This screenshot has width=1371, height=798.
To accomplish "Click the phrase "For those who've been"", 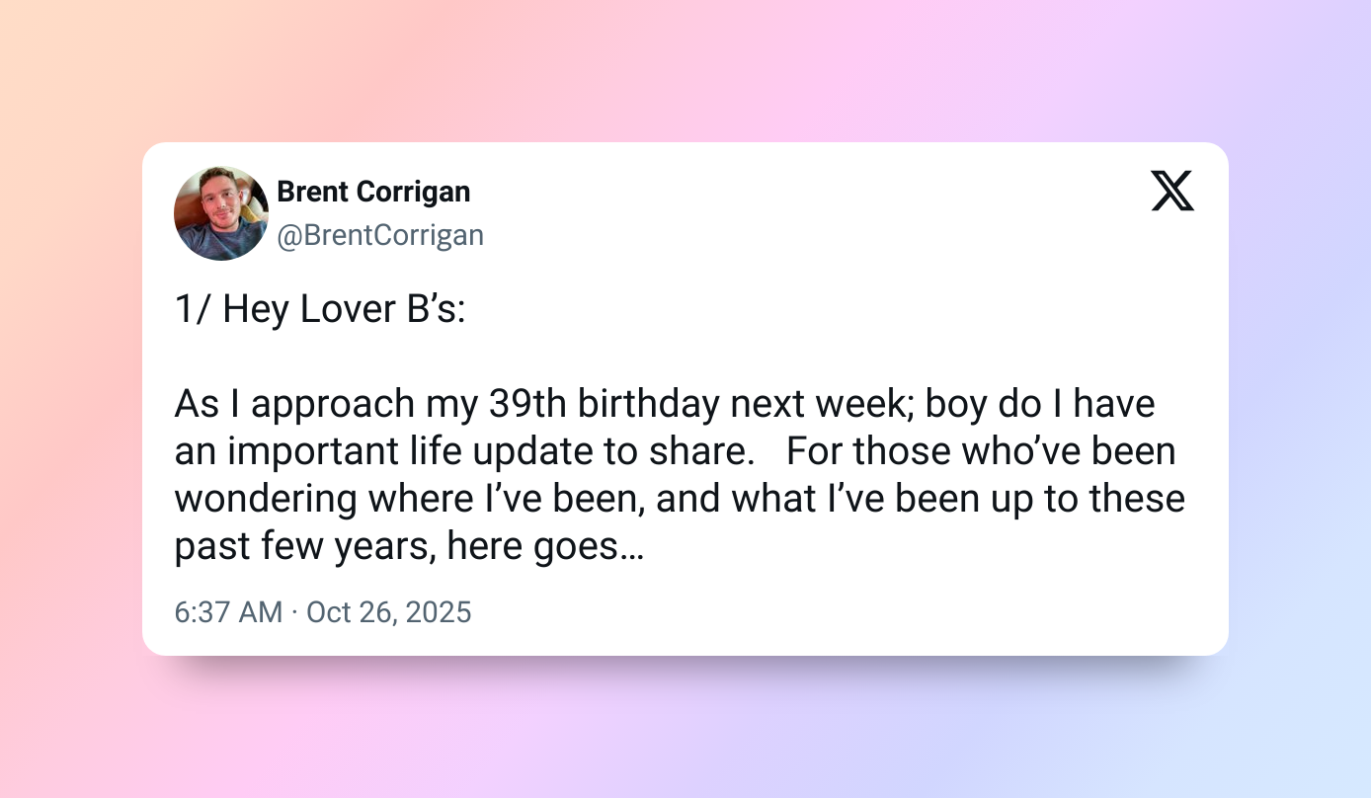I will [981, 451].
